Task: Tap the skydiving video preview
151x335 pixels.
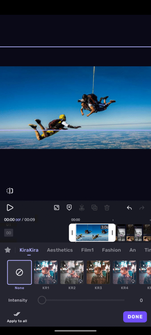Action: pyautogui.click(x=75, y=107)
